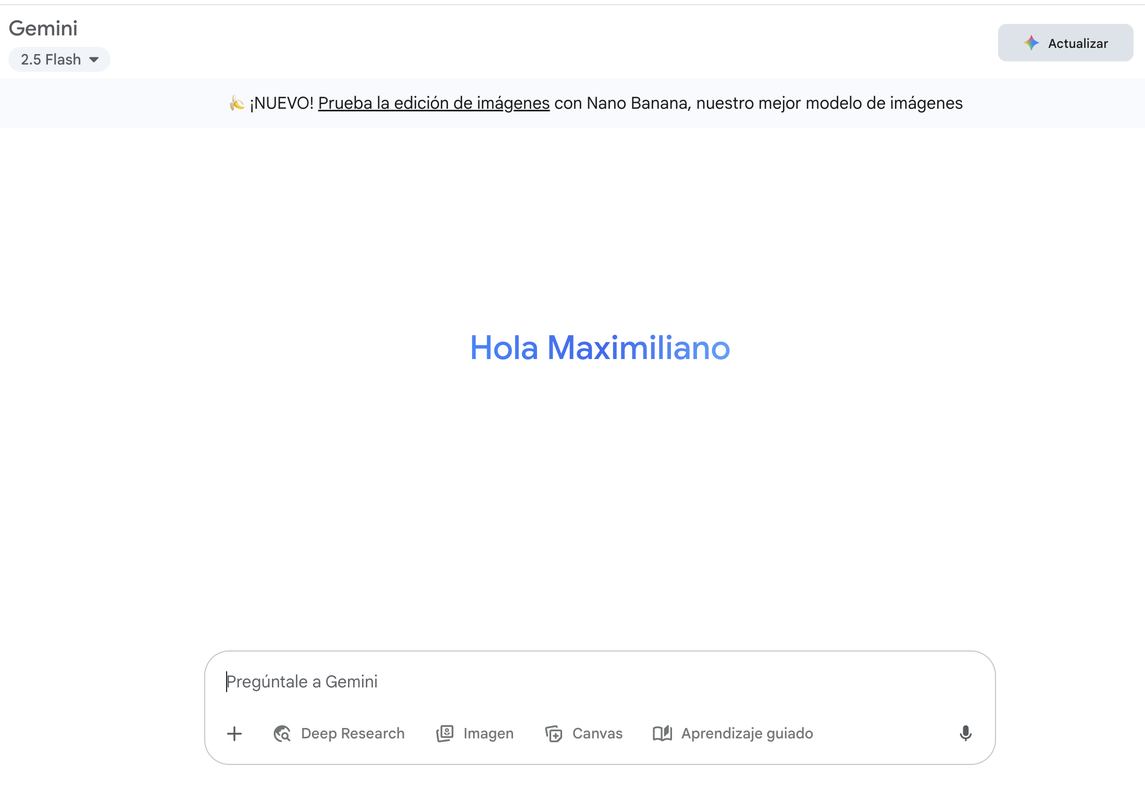The height and width of the screenshot is (792, 1145).
Task: Click the Canvas document icon
Action: coord(554,734)
